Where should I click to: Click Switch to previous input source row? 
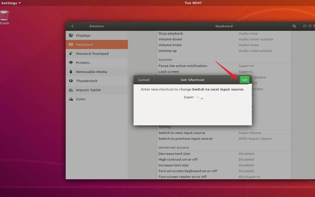click(x=224, y=139)
